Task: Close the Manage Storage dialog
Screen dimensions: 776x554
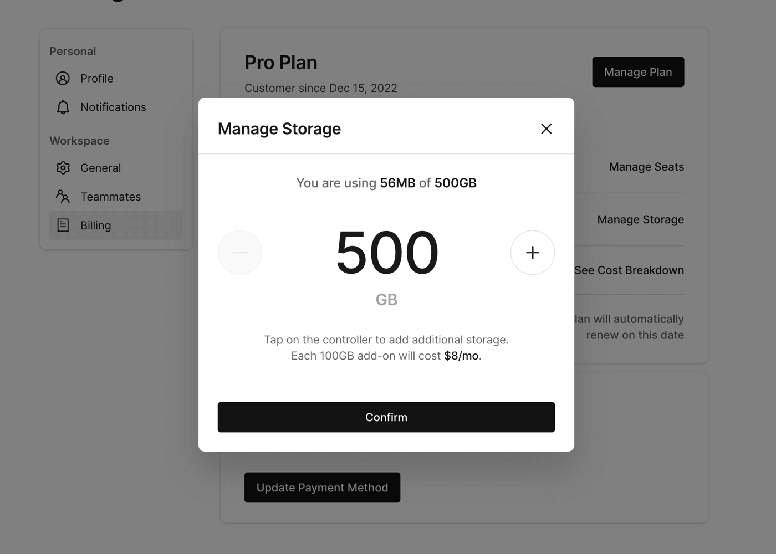Action: pyautogui.click(x=546, y=129)
